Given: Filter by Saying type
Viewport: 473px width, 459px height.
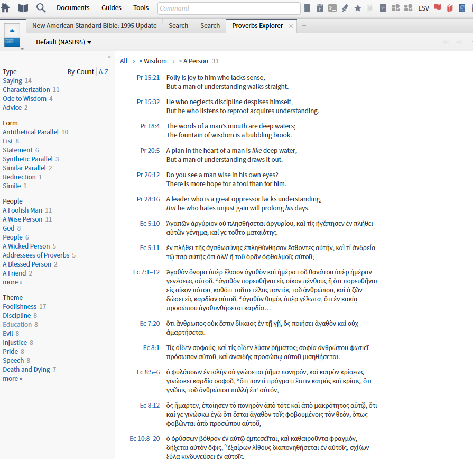Looking at the screenshot, I should pos(12,81).
